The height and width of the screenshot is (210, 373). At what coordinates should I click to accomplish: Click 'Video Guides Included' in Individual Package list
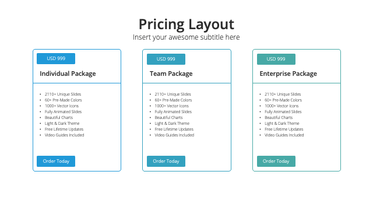click(x=64, y=135)
